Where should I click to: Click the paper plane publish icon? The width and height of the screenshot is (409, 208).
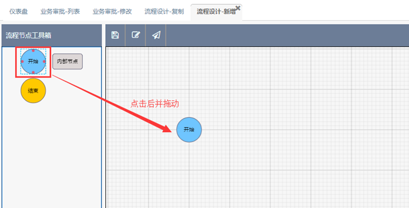coord(156,35)
